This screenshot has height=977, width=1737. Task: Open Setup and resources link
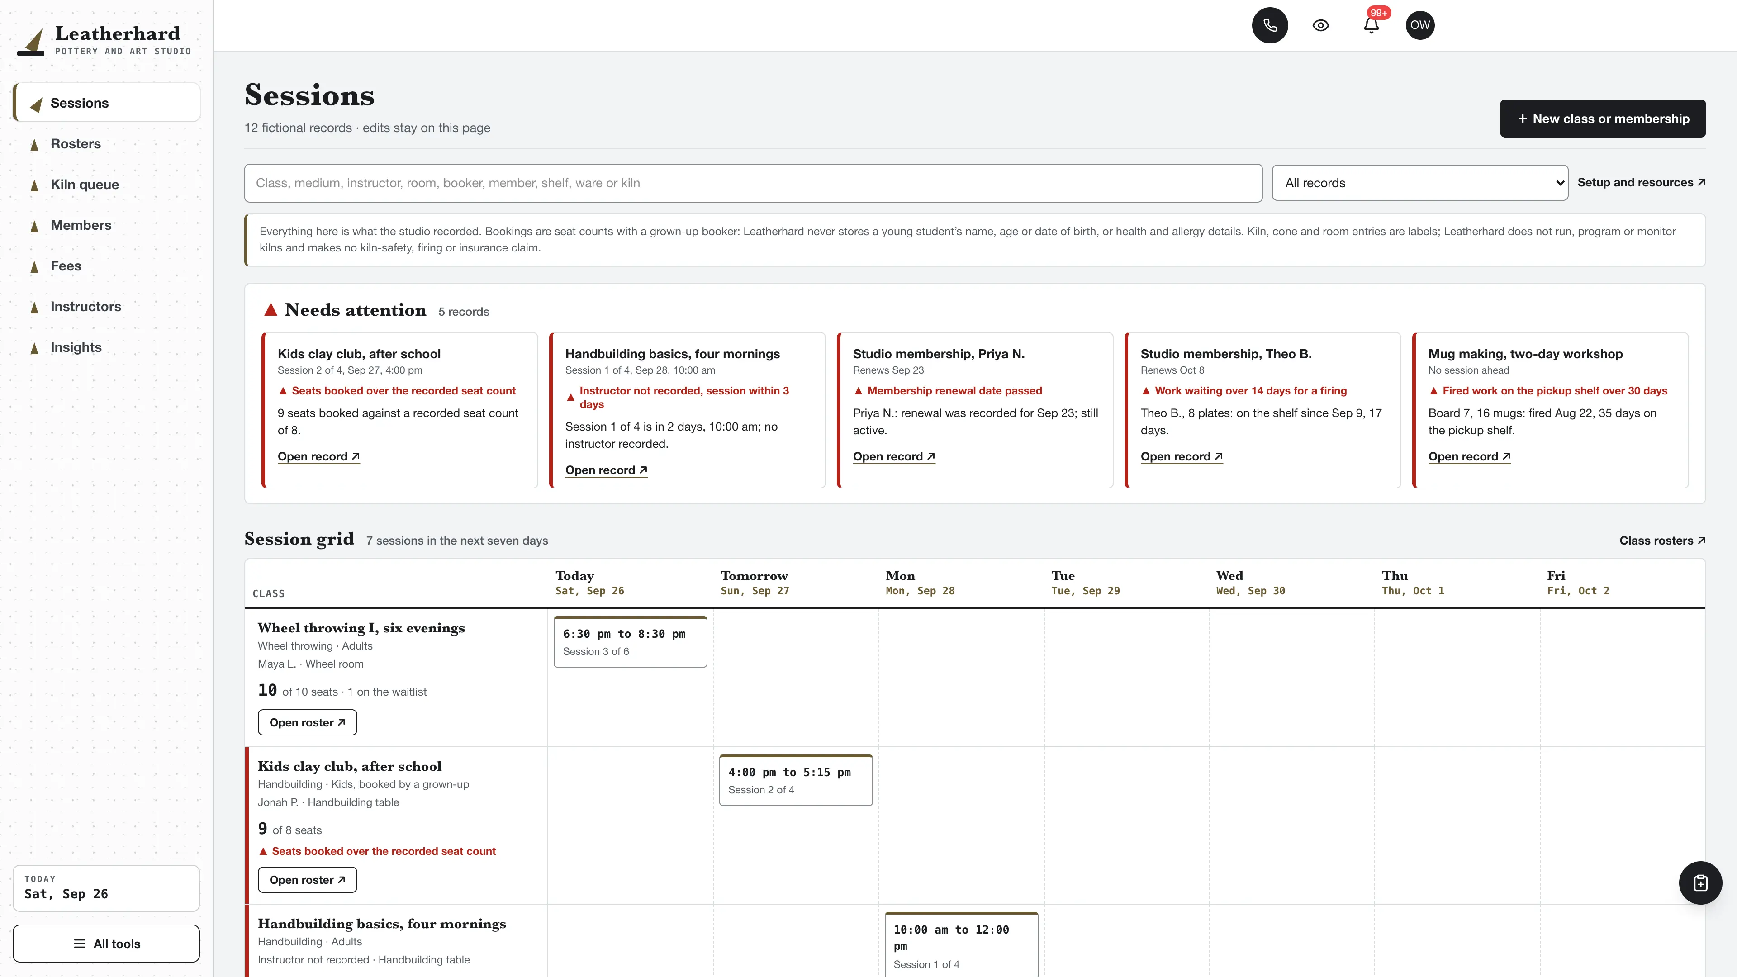click(1641, 182)
